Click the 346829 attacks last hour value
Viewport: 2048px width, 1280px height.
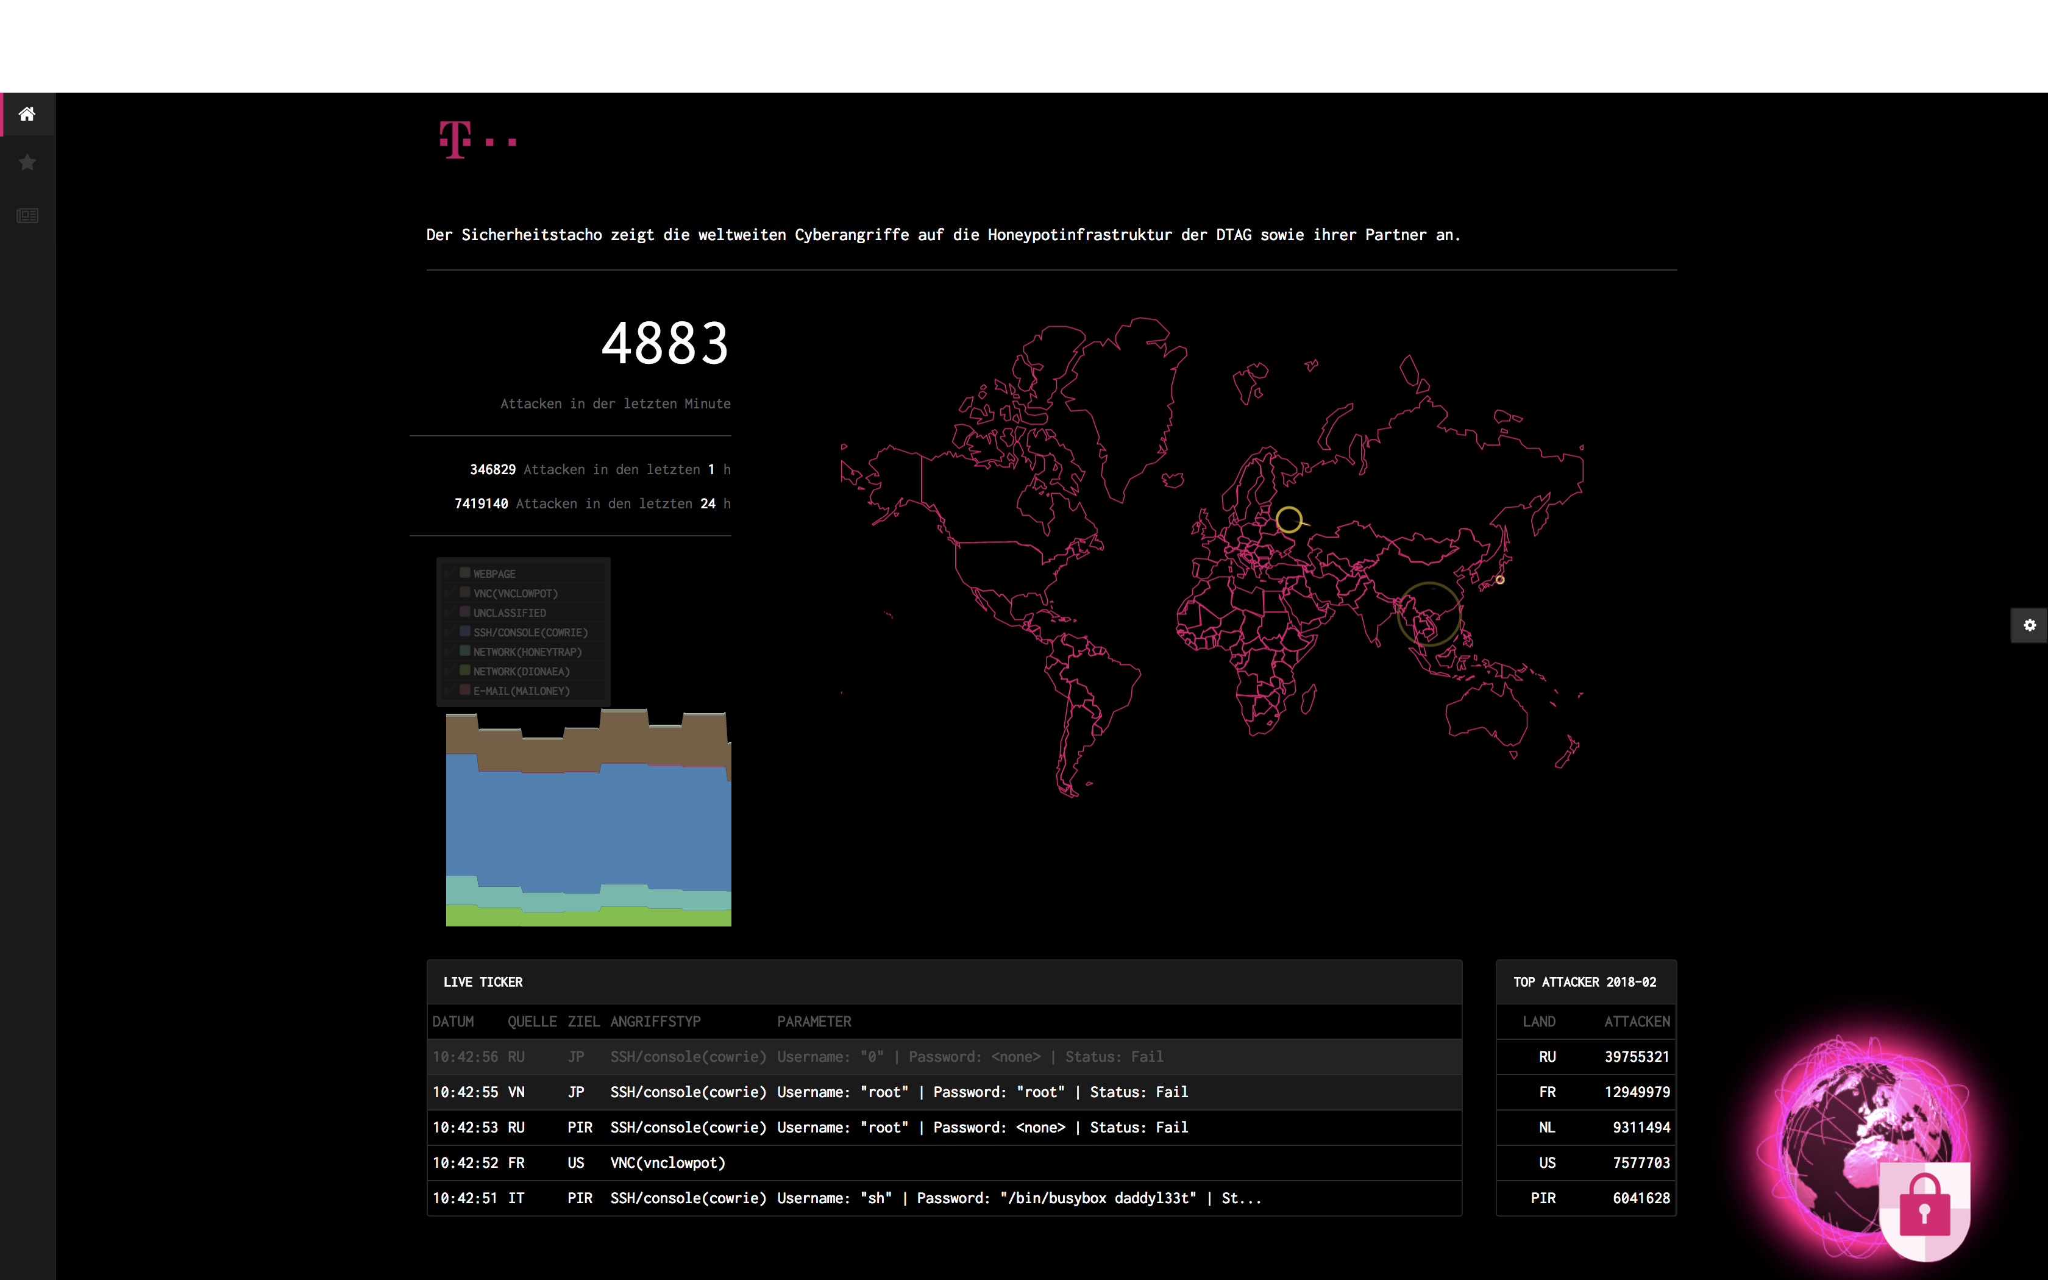pos(492,469)
